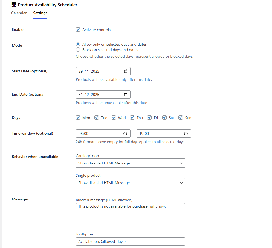This screenshot has height=248, width=272.
Task: Switch to the Calender tab
Action: (x=19, y=13)
